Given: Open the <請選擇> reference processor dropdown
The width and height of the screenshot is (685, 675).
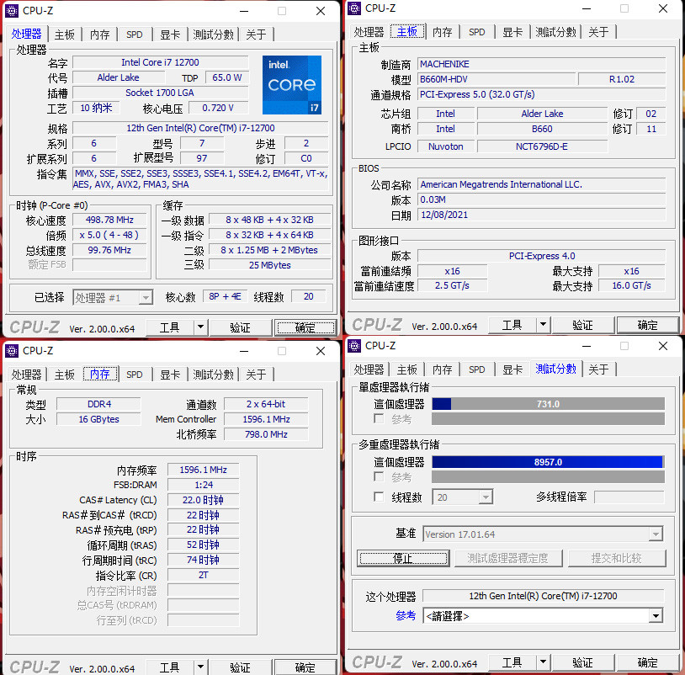Looking at the screenshot, I should 656,616.
